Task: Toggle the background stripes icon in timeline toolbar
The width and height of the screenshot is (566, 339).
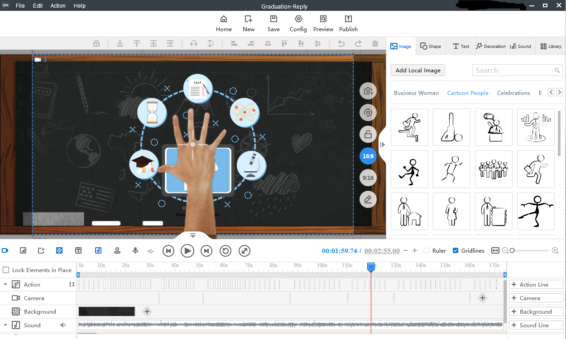Action: (x=59, y=250)
